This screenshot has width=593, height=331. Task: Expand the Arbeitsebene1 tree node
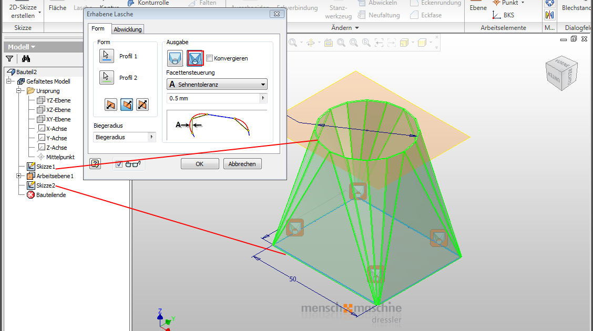19,176
